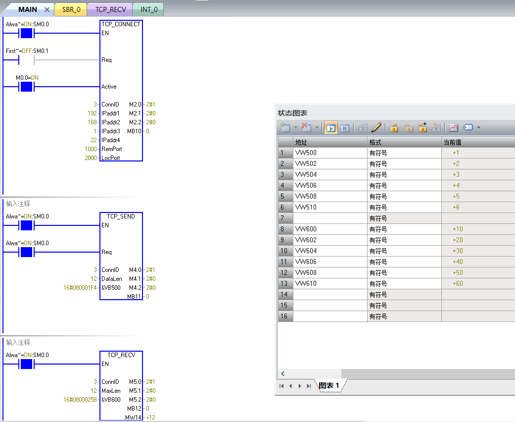Viewport: 515px width, 422px height.
Task: Switch to the TCP_RECV tab
Action: pos(110,9)
